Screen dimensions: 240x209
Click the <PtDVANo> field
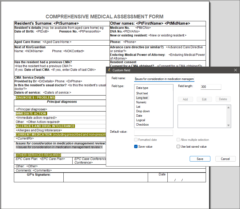coord(131,31)
